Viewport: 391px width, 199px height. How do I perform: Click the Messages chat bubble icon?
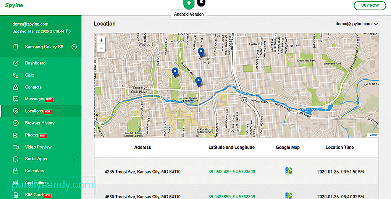[15, 99]
